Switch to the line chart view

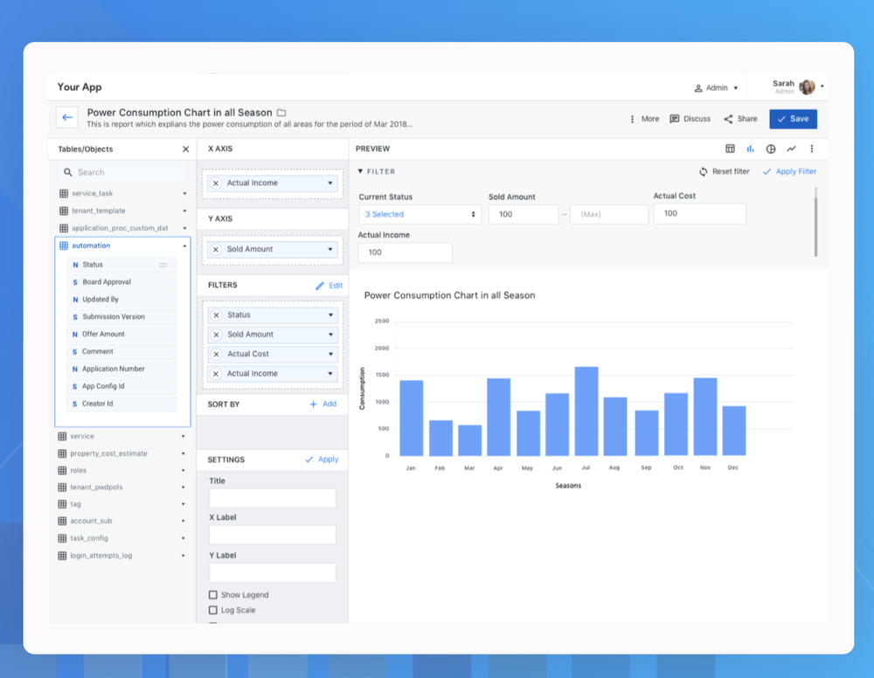[790, 149]
